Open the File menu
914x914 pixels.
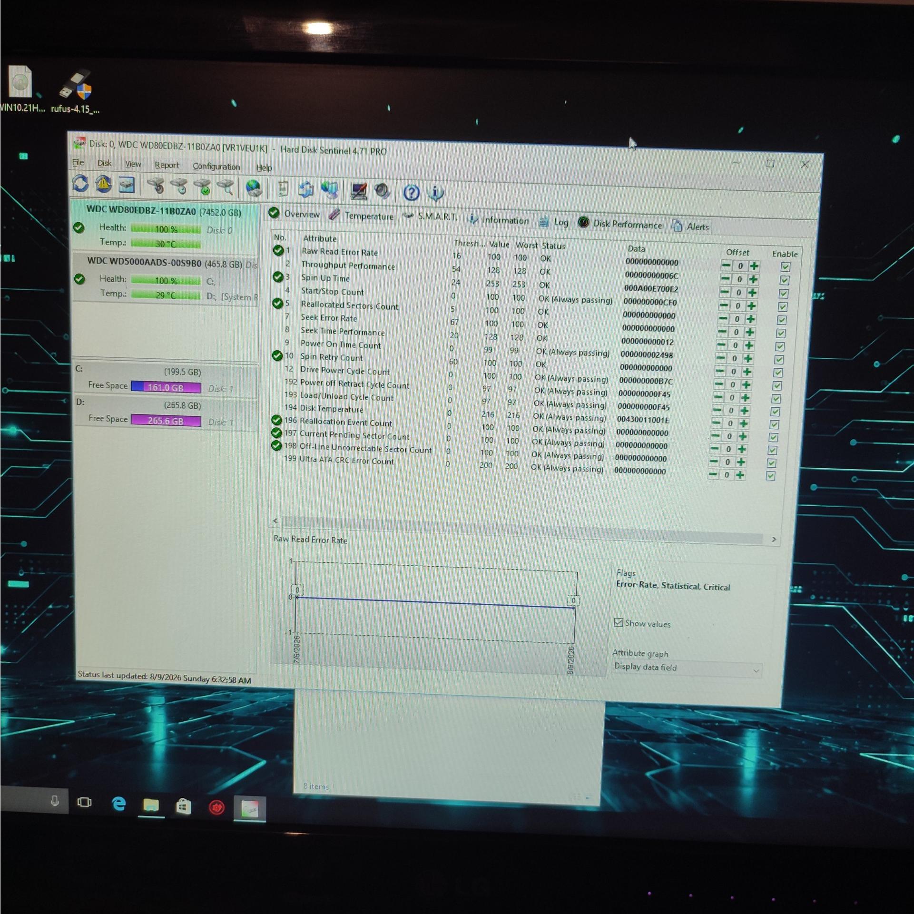pos(78,162)
